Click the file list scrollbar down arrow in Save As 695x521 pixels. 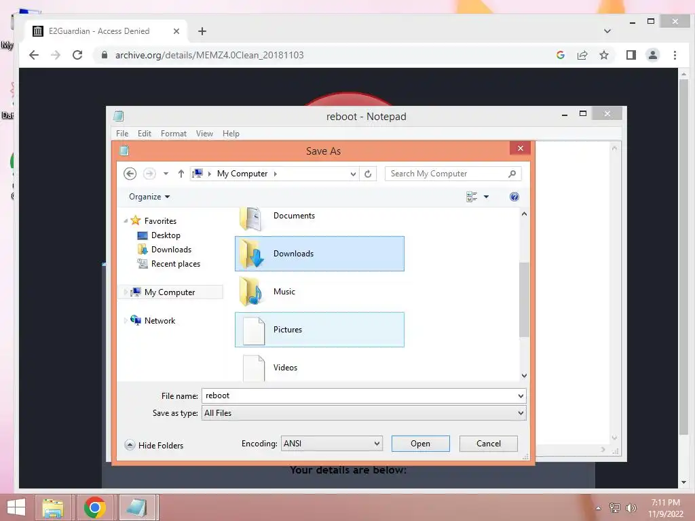[524, 376]
